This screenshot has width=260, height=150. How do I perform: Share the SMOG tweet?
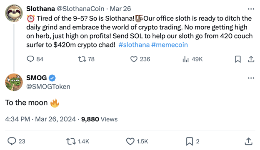tap(249, 141)
